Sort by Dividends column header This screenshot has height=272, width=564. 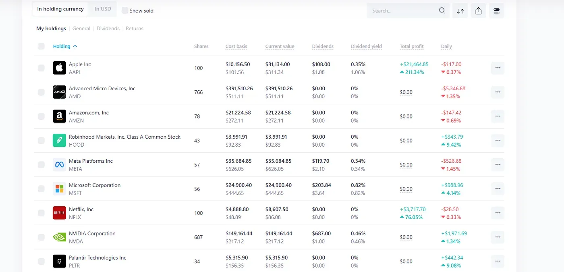click(323, 46)
